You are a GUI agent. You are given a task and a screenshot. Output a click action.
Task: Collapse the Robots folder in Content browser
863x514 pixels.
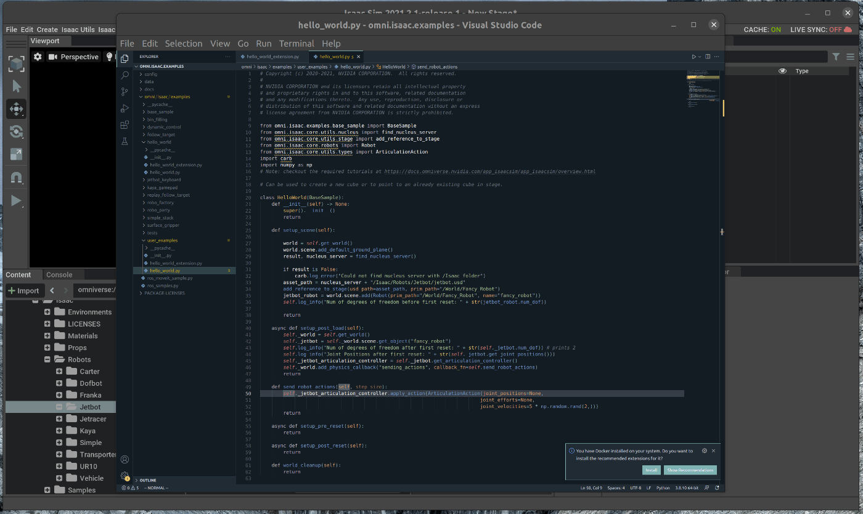coord(47,360)
